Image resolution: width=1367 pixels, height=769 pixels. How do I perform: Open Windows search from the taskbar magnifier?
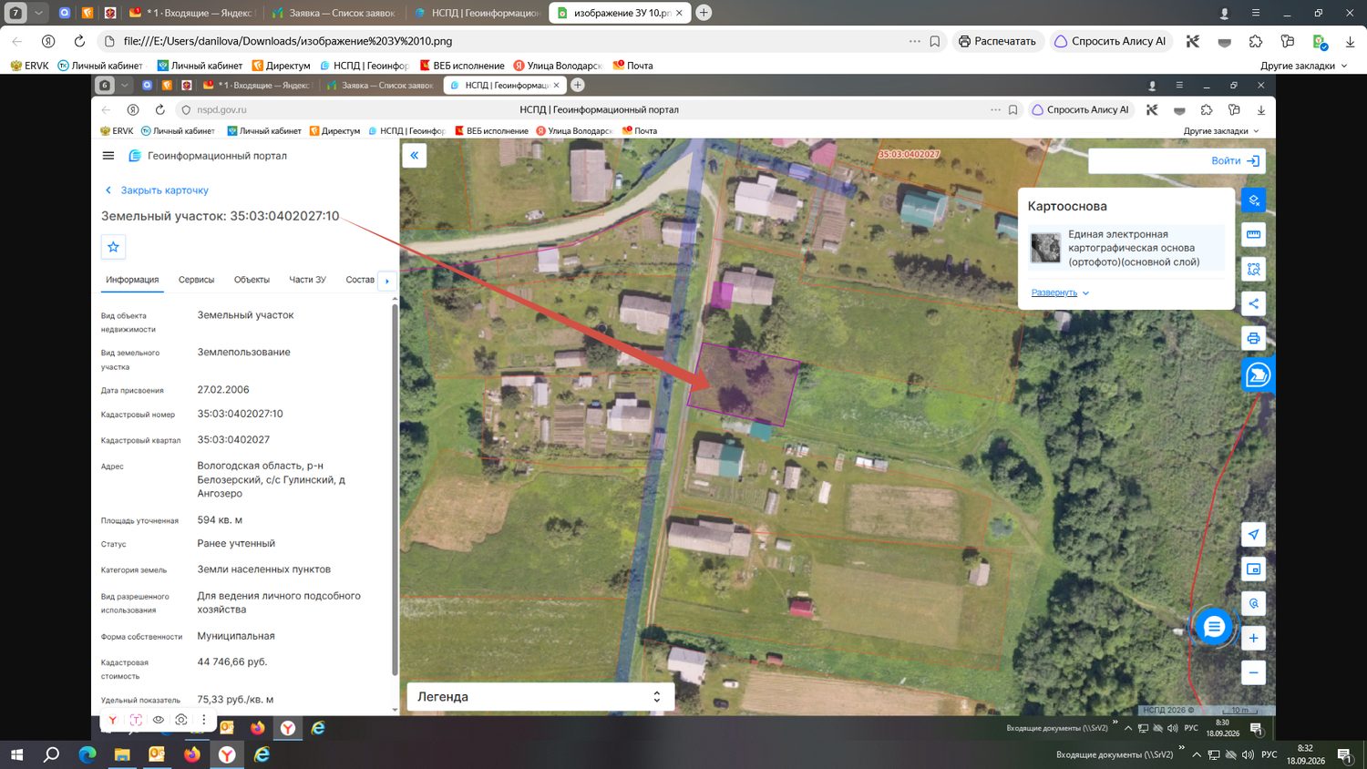point(52,754)
